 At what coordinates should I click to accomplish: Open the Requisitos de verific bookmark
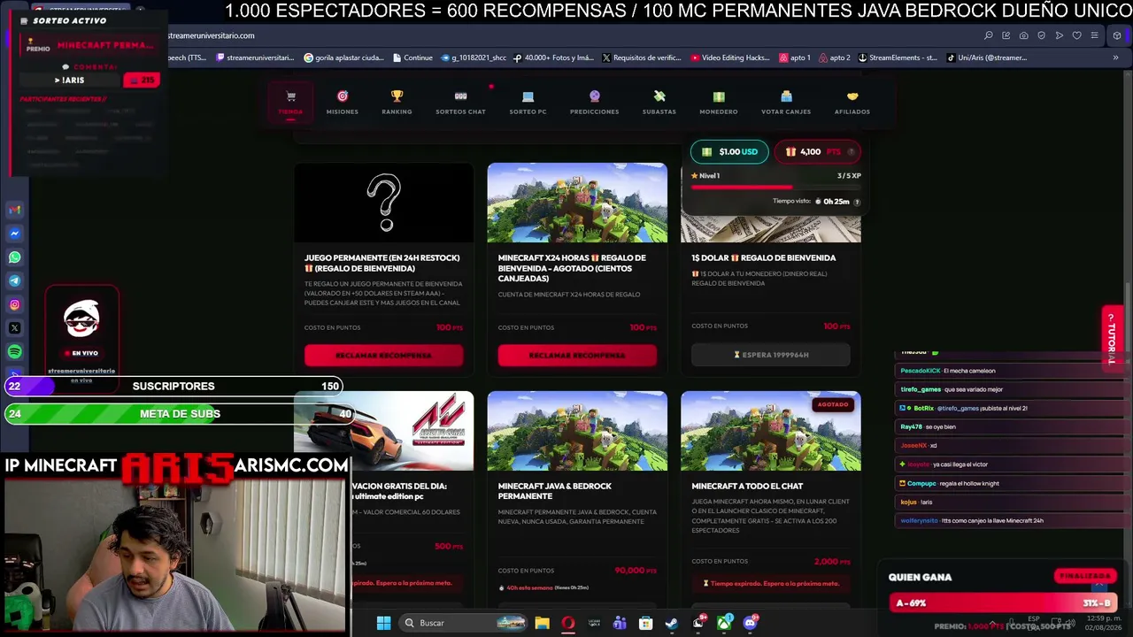(x=642, y=58)
